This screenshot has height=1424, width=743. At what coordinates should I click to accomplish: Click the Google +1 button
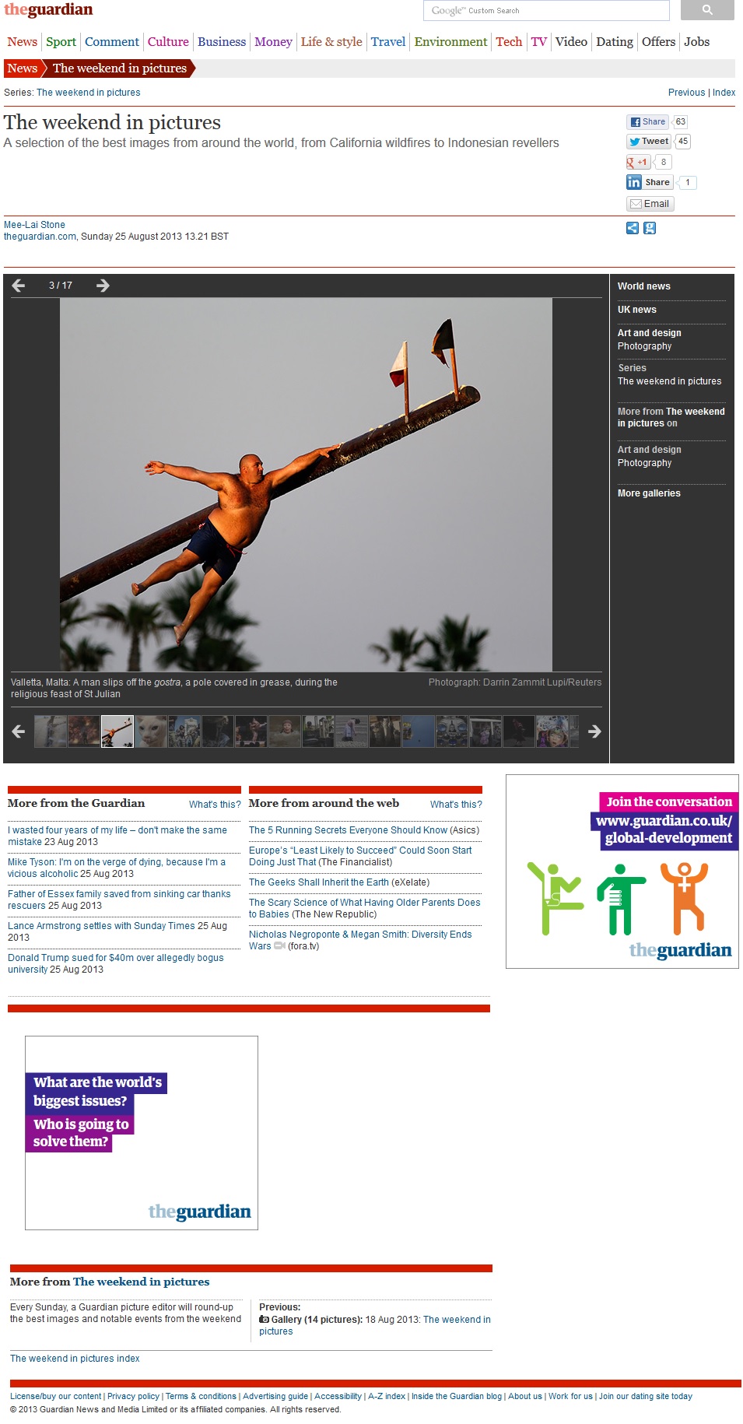pyautogui.click(x=638, y=162)
